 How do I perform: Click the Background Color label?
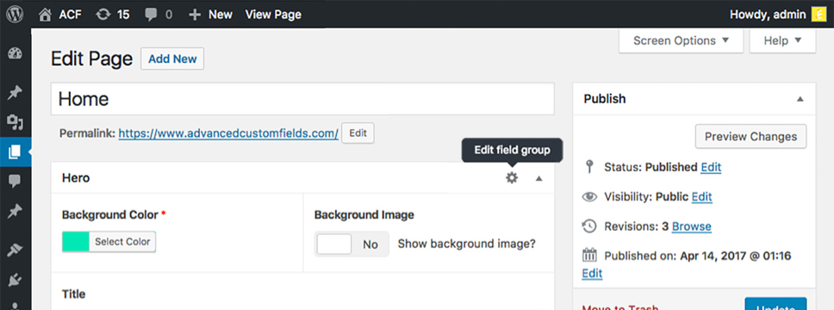coord(110,214)
